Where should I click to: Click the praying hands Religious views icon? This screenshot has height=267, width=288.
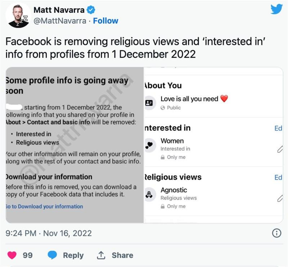[149, 194]
